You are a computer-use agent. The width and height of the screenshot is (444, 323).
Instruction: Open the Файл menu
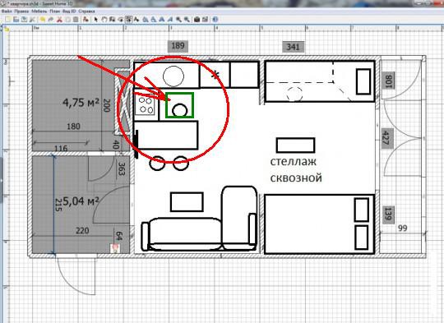[x=7, y=12]
